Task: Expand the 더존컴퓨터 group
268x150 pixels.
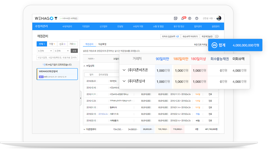Action: [84, 129]
